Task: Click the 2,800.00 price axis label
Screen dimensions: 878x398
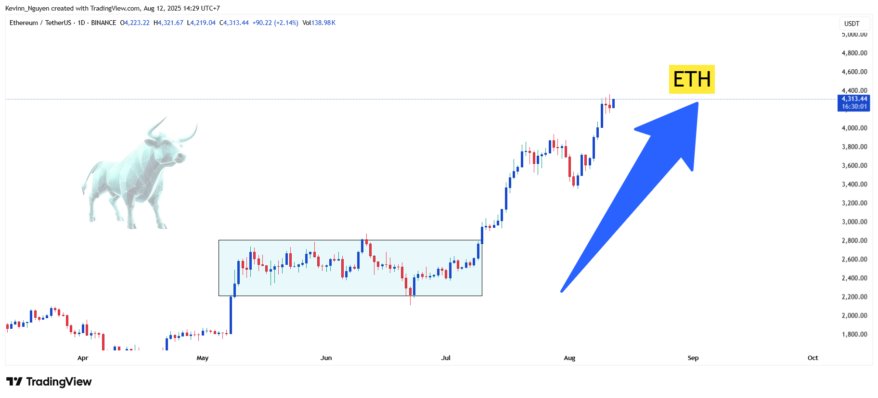Action: pyautogui.click(x=854, y=240)
